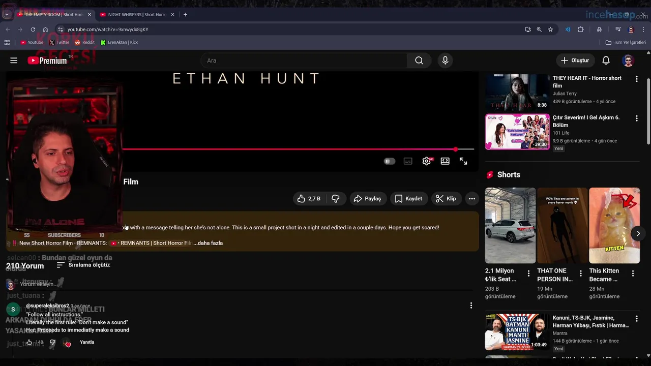The height and width of the screenshot is (366, 651).
Task: Open THEY HEAR IT video thumbnail
Action: tap(517, 92)
